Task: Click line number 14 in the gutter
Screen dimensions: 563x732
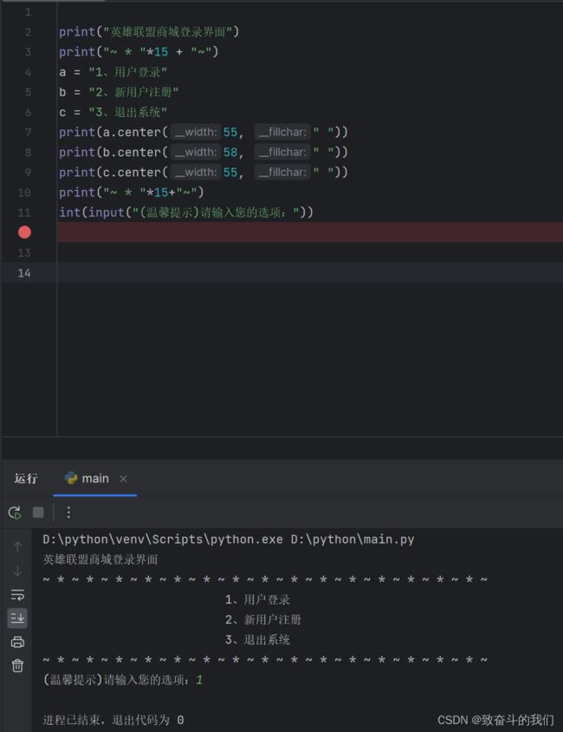Action: (24, 272)
